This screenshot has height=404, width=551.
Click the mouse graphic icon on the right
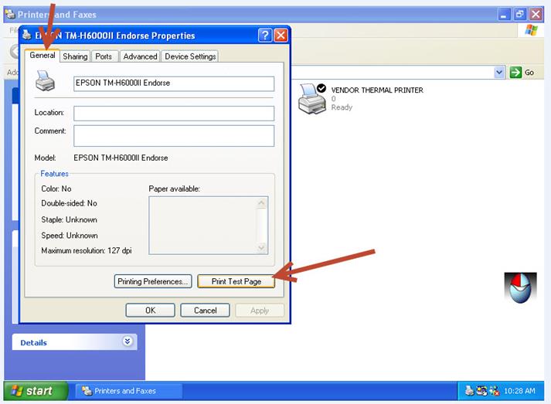pos(520,287)
